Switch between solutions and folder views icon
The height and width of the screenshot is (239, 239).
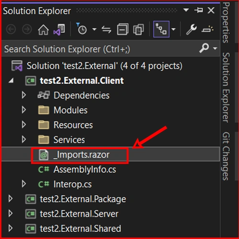click(59, 30)
